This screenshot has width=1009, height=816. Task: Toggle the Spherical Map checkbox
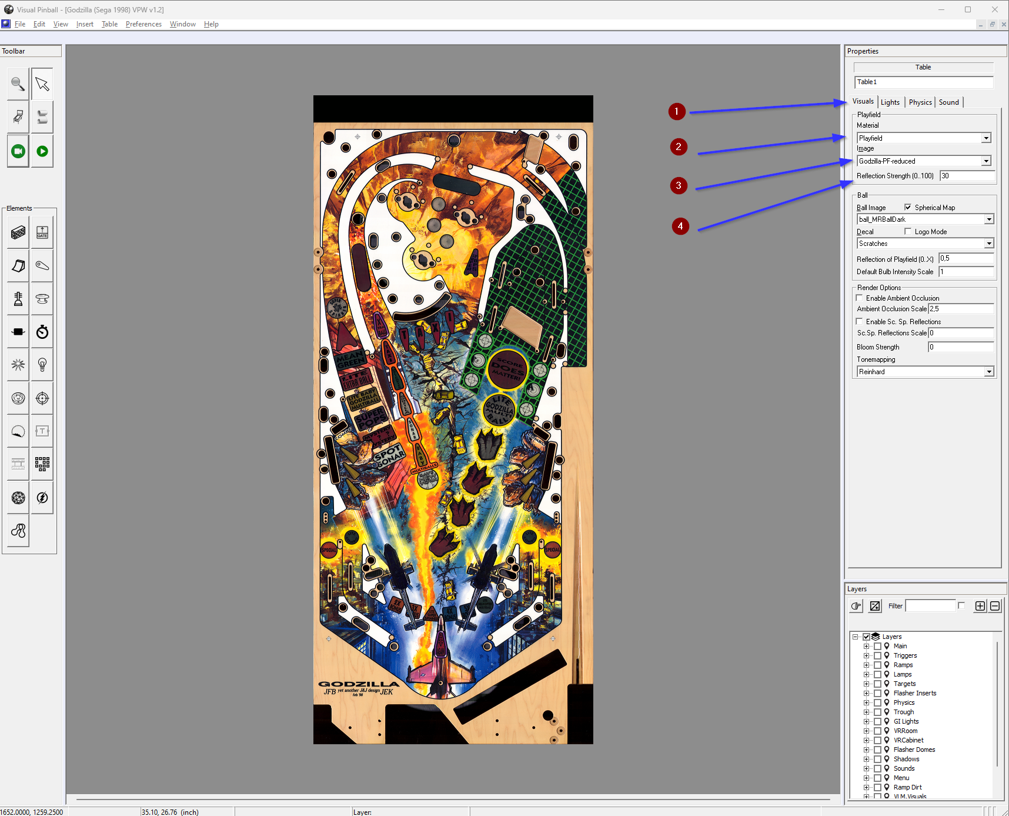(x=908, y=207)
